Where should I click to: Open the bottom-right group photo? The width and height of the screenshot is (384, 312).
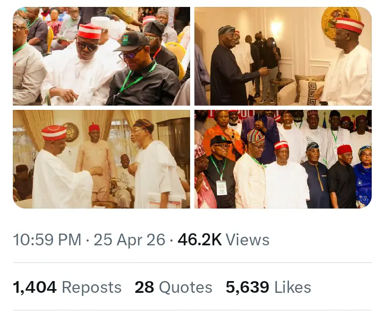point(283,159)
